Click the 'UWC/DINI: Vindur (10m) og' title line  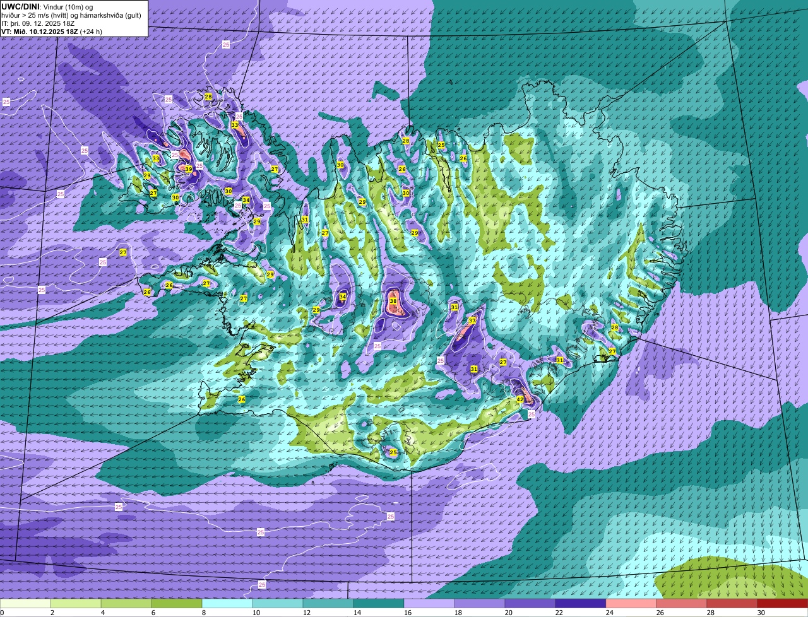click(x=47, y=6)
